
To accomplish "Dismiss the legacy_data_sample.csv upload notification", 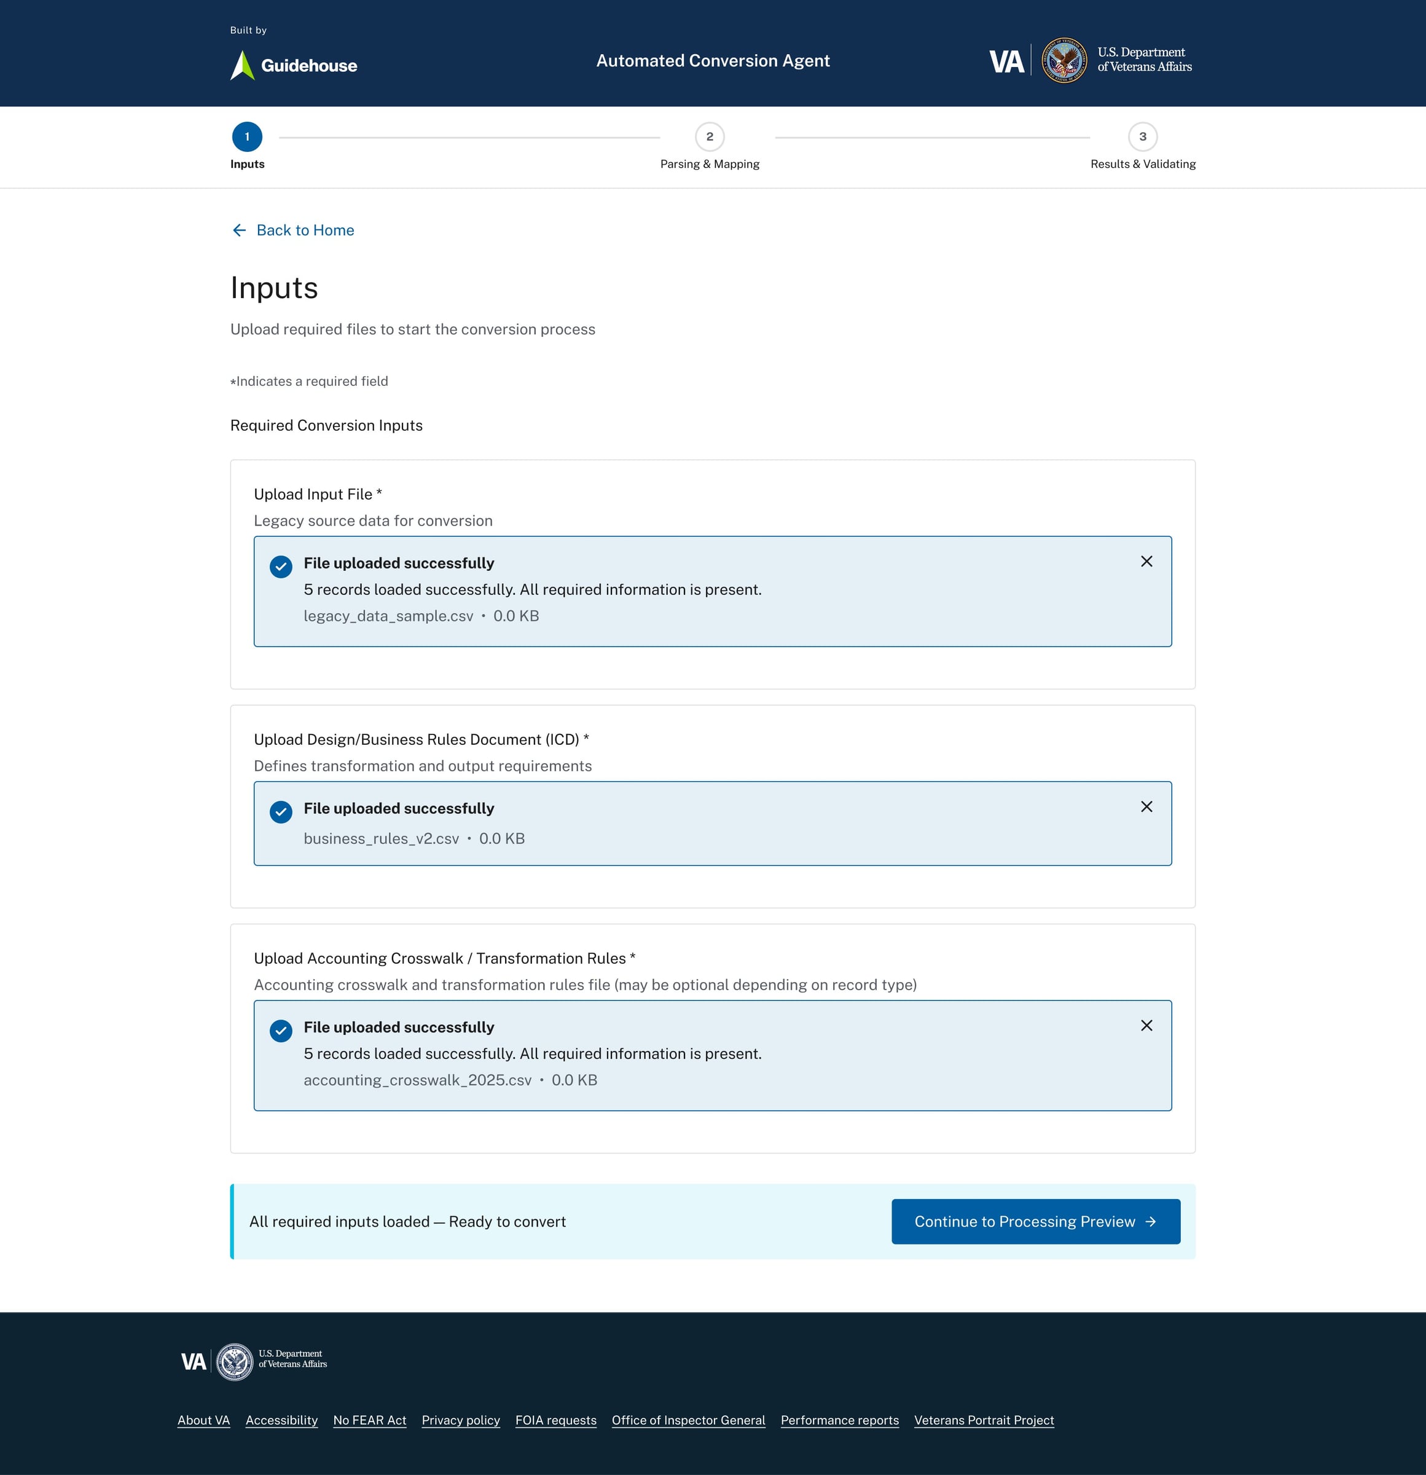I will 1146,561.
